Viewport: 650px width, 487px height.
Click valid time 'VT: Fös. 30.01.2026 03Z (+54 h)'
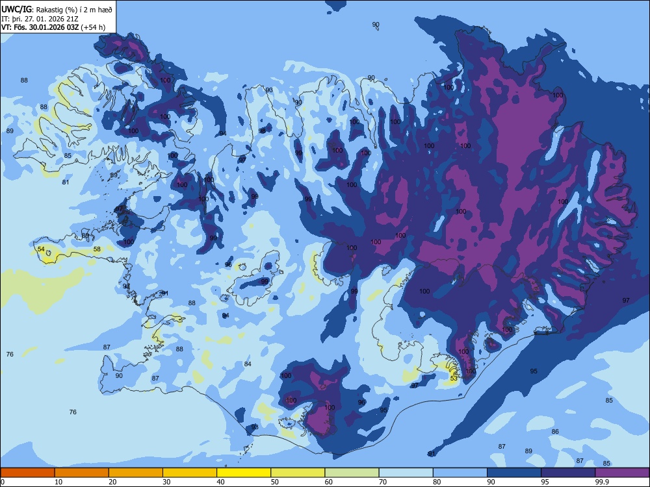[x=53, y=27]
